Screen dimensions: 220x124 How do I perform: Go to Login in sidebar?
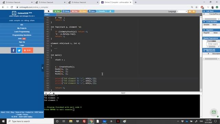pyautogui.click(x=22, y=45)
